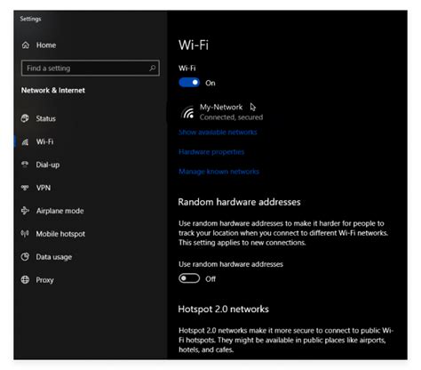Click the Airplane mode plane icon
Image resolution: width=421 pixels, height=370 pixels.
pos(25,211)
